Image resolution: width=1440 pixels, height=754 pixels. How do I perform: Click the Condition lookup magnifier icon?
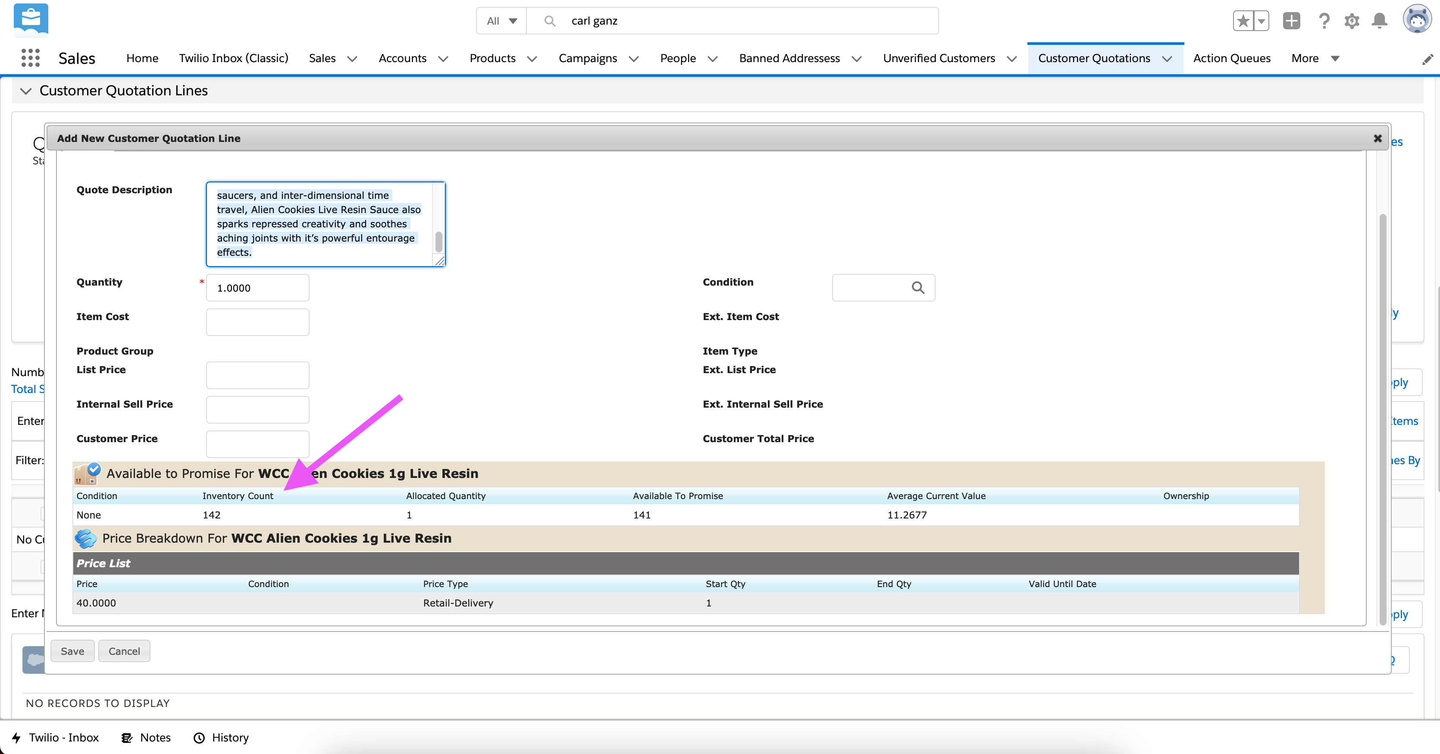coord(918,288)
